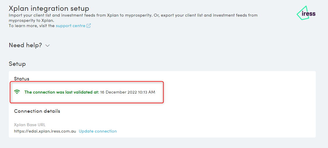Image resolution: width=328 pixels, height=148 pixels.
Task: Click the Xplan integration setup page title
Action: click(49, 8)
